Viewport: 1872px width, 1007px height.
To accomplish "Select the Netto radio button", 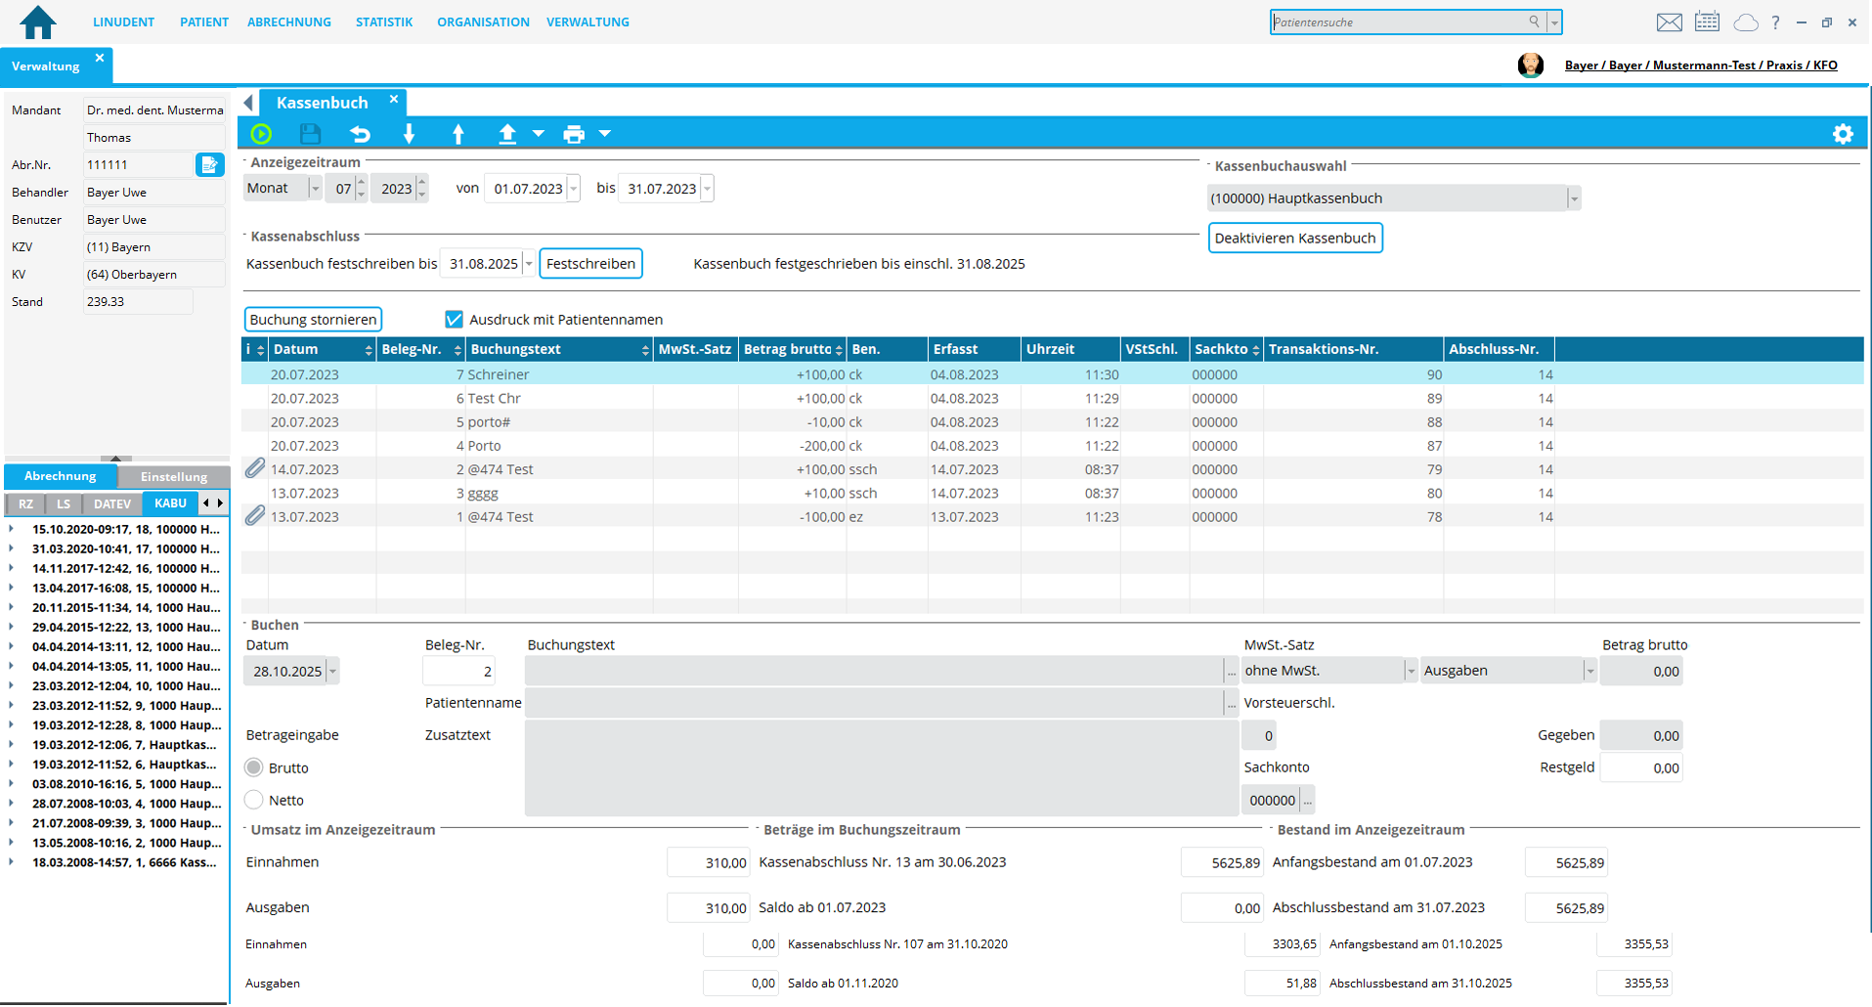I will click(253, 800).
